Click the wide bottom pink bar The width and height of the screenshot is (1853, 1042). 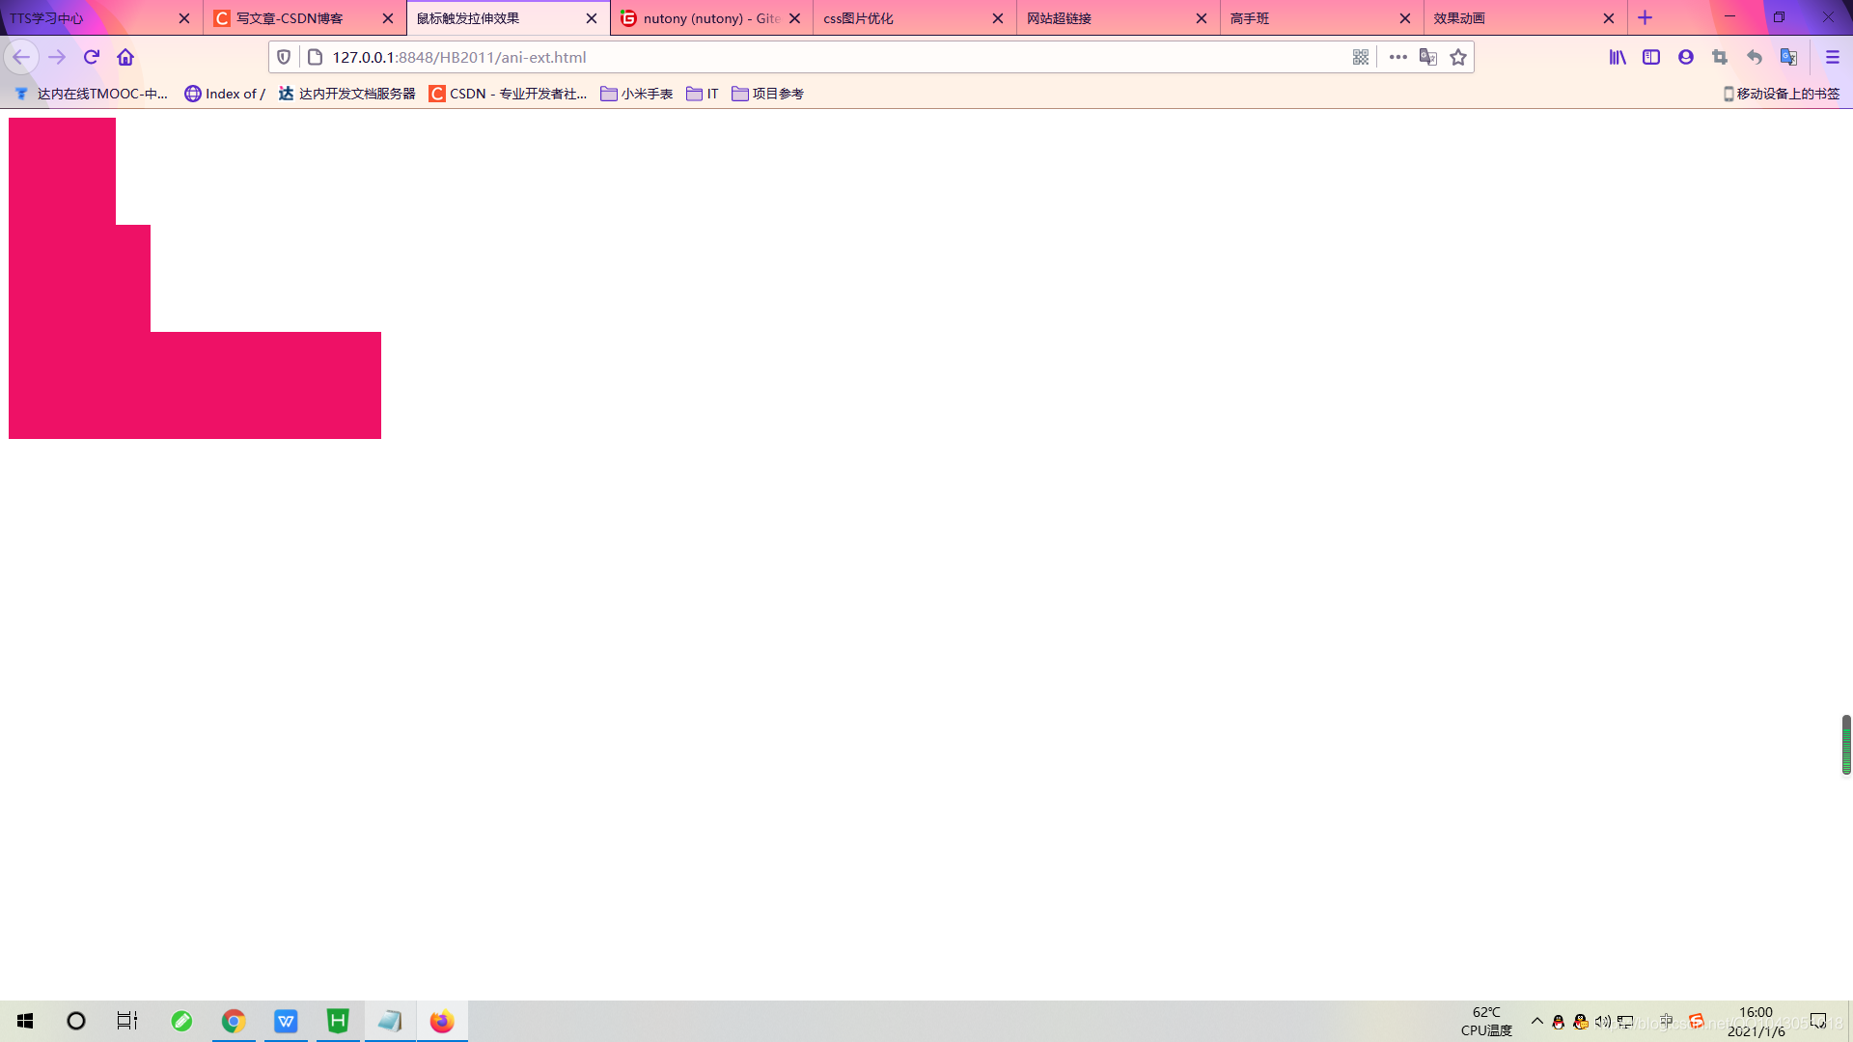point(195,385)
